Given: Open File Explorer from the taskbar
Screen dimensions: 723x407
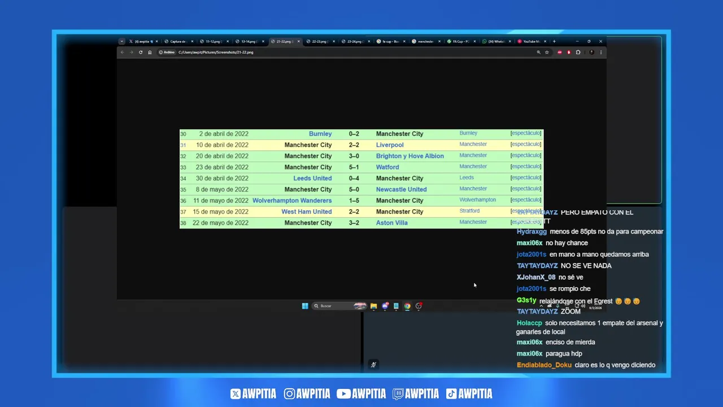Looking at the screenshot, I should 373,306.
